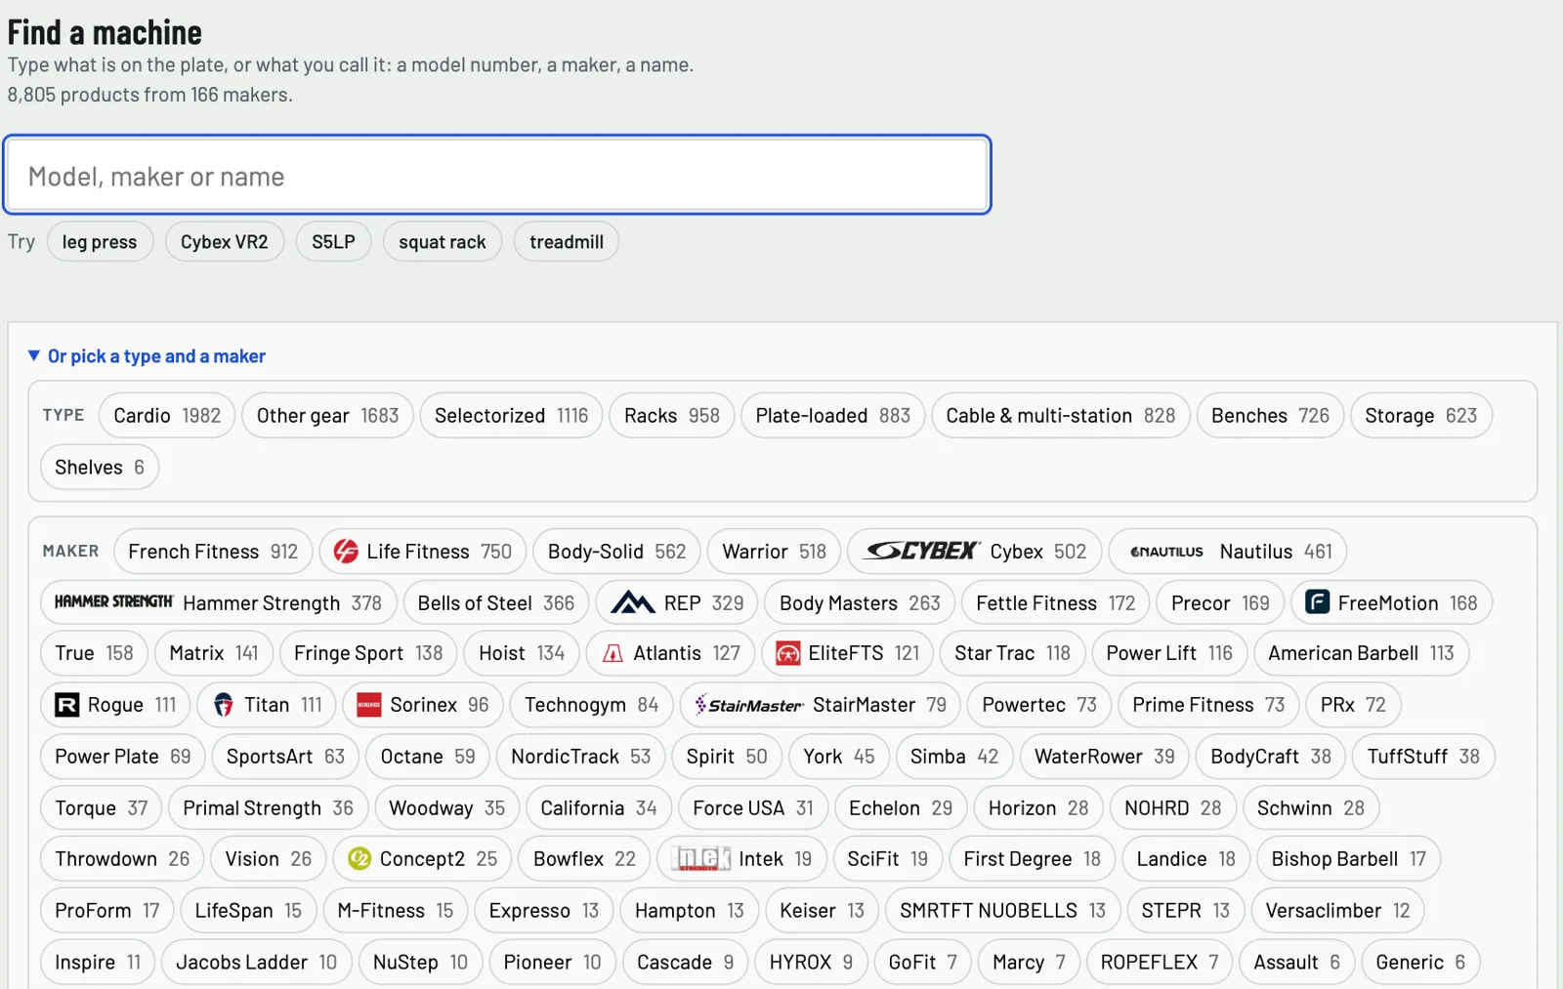Viewport: 1563px width, 989px height.
Task: Filter by Other gear type
Action: 327,416
